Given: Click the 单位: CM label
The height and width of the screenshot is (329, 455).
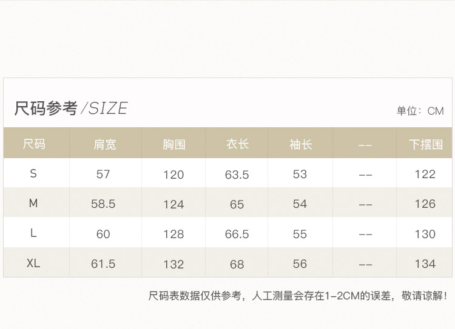Looking at the screenshot, I should coord(420,111).
